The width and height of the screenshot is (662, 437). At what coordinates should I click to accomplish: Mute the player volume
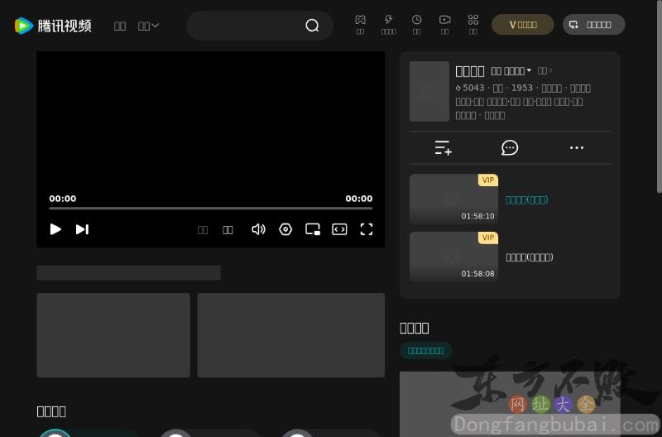[258, 229]
